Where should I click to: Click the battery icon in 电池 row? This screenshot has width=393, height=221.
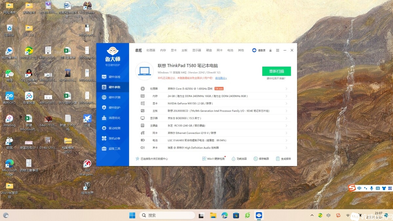(x=143, y=140)
